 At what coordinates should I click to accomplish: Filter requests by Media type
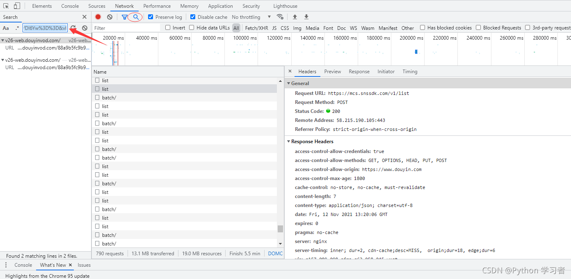[312, 28]
